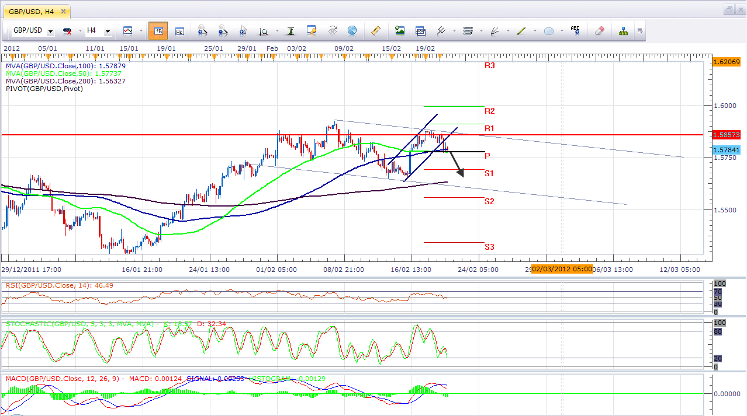The height and width of the screenshot is (416, 747).
Task: Toggle the eye visibility icon
Action: [x=333, y=30]
